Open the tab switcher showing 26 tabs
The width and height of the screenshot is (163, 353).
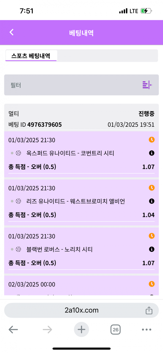pos(115,330)
